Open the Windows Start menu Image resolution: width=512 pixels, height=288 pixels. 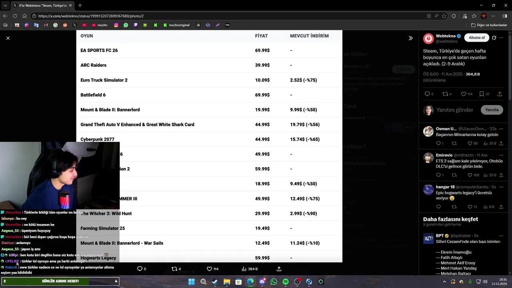[x=192, y=282]
